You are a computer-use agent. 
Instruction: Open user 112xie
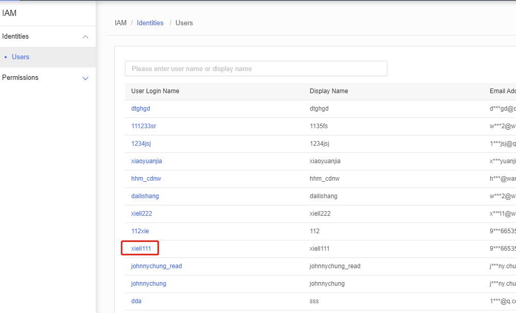click(140, 231)
